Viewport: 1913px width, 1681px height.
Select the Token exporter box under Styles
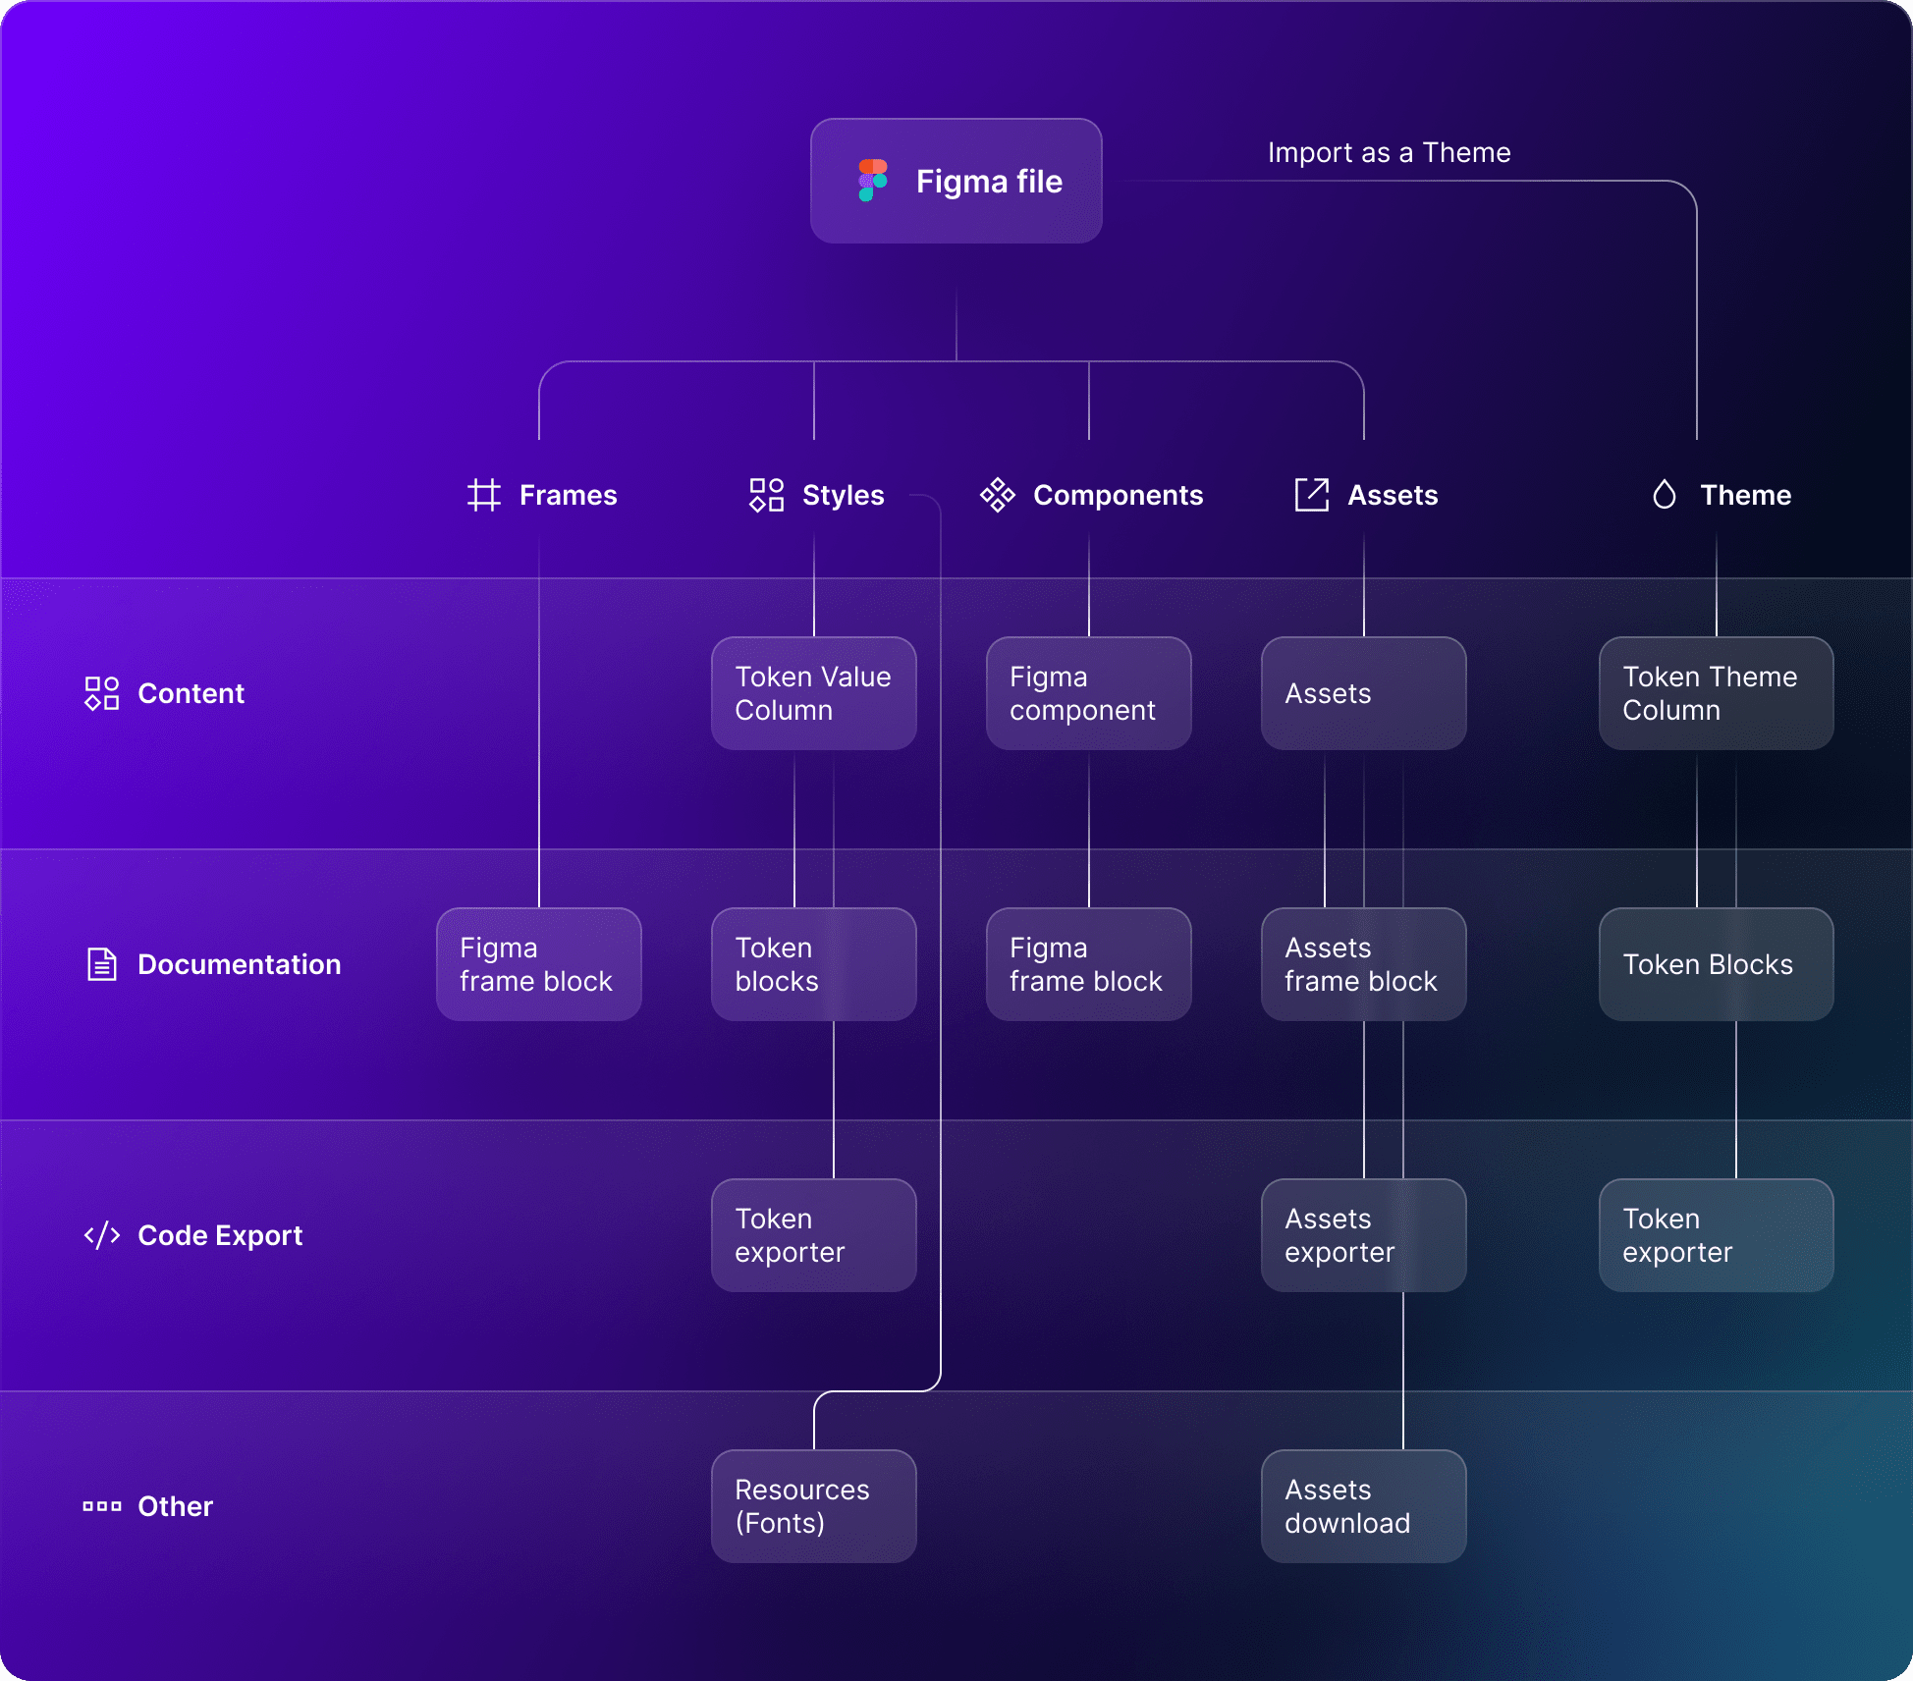[x=814, y=1235]
